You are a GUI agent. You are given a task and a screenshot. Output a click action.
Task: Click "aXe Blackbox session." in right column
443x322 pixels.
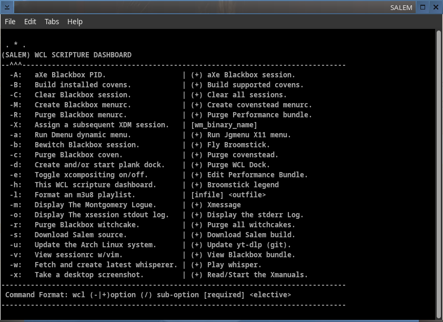coord(251,75)
